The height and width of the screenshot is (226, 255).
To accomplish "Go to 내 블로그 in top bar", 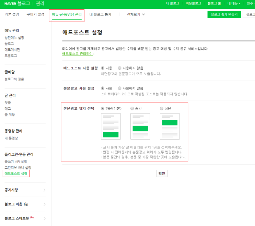I will (x=172, y=3).
